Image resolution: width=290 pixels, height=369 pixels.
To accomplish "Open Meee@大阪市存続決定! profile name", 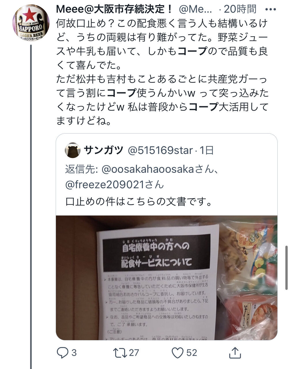I will pyautogui.click(x=114, y=10).
